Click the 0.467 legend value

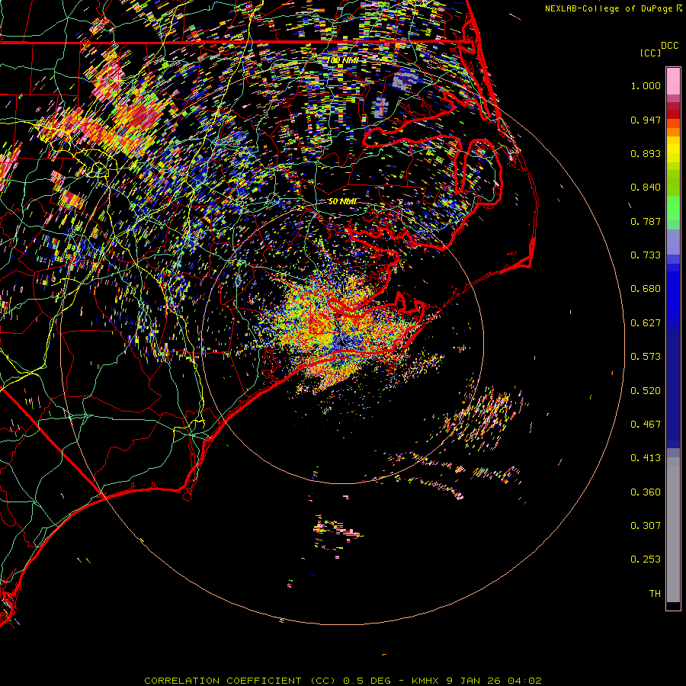pyautogui.click(x=646, y=425)
